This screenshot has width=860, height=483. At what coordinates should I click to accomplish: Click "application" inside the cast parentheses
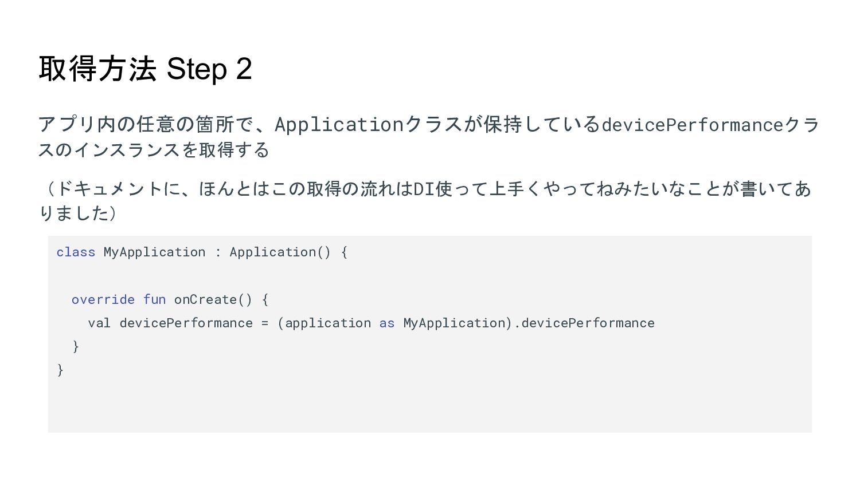(328, 323)
